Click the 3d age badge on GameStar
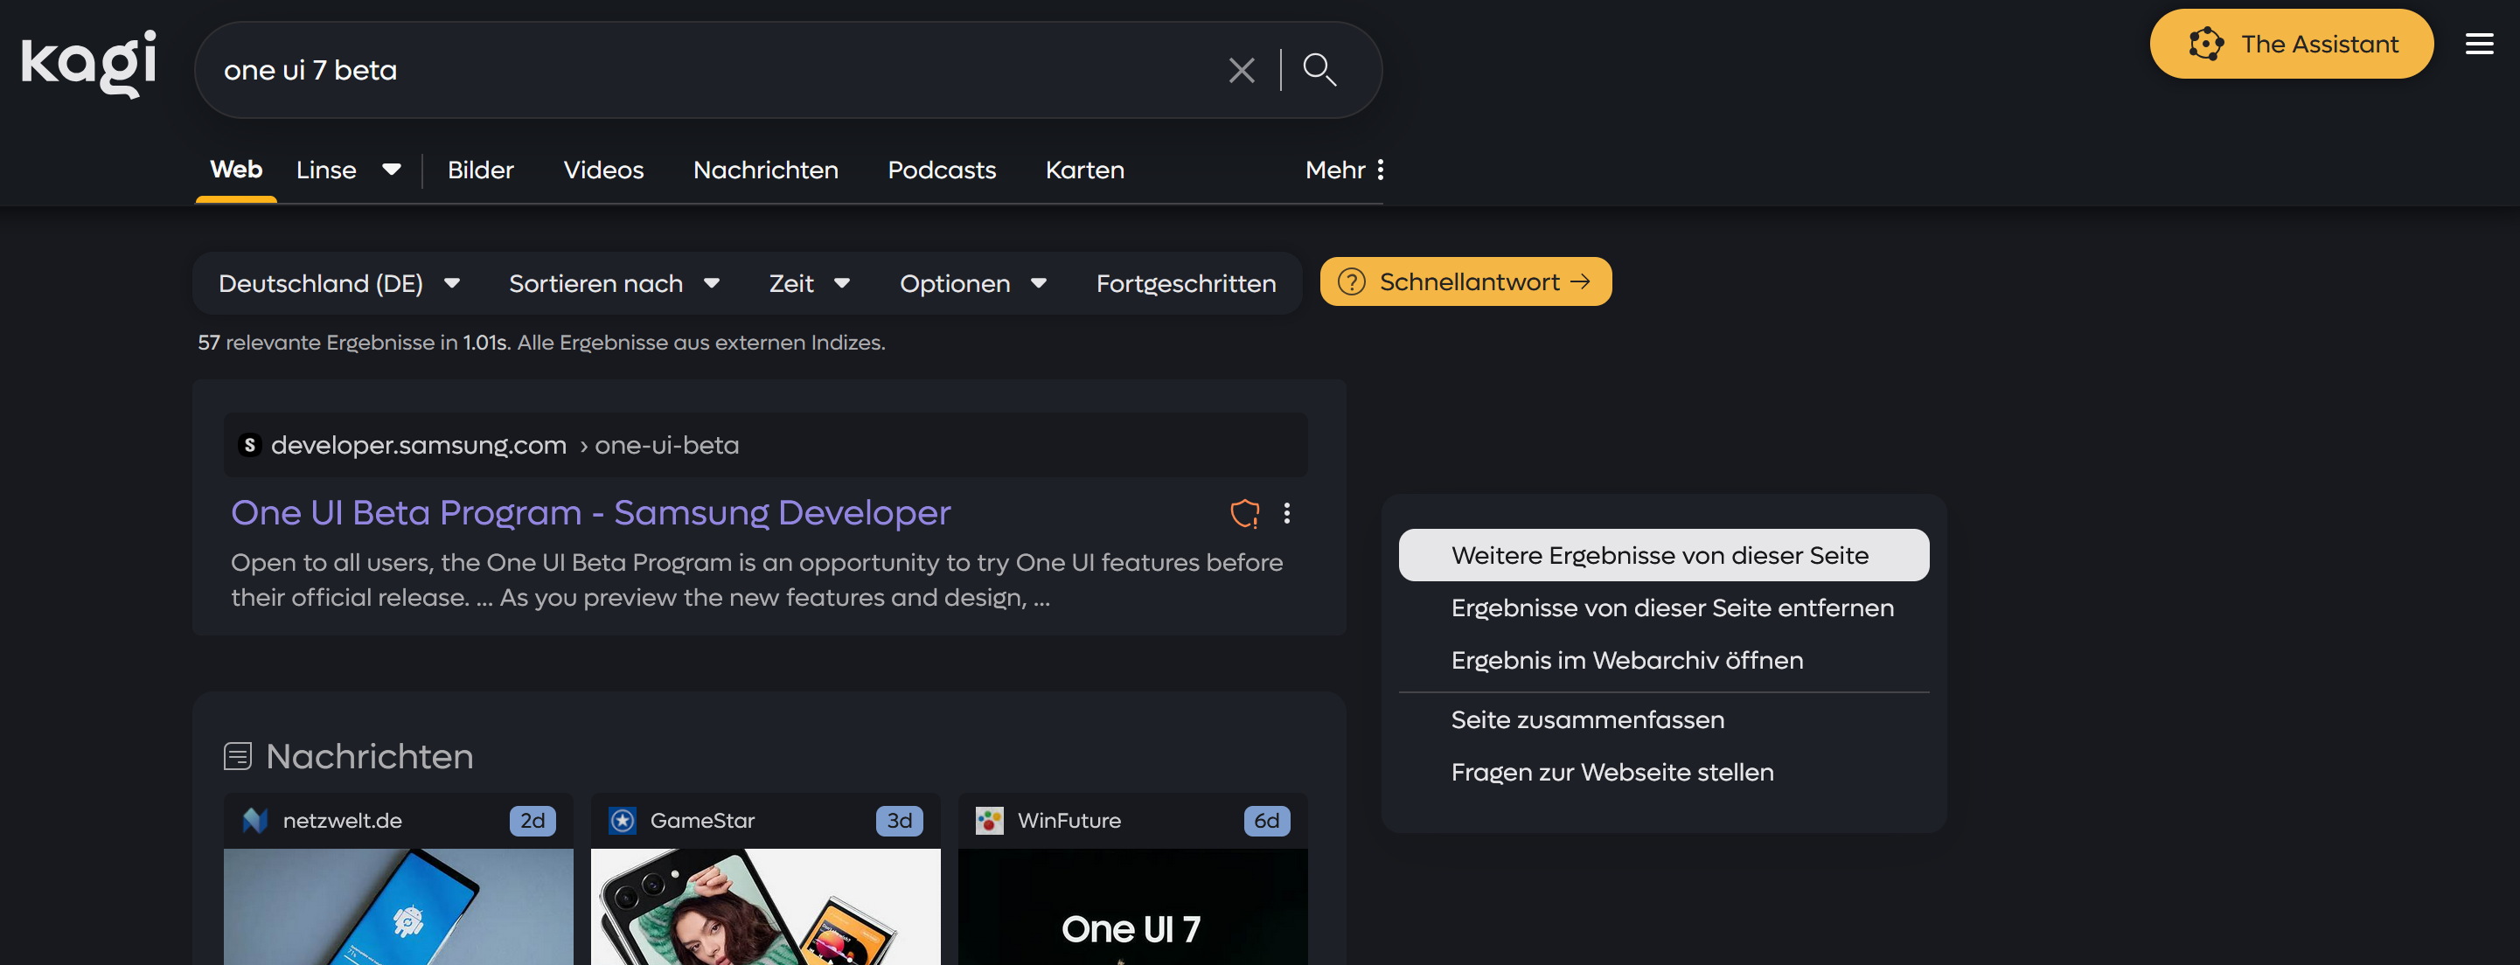The height and width of the screenshot is (965, 2520). click(899, 820)
